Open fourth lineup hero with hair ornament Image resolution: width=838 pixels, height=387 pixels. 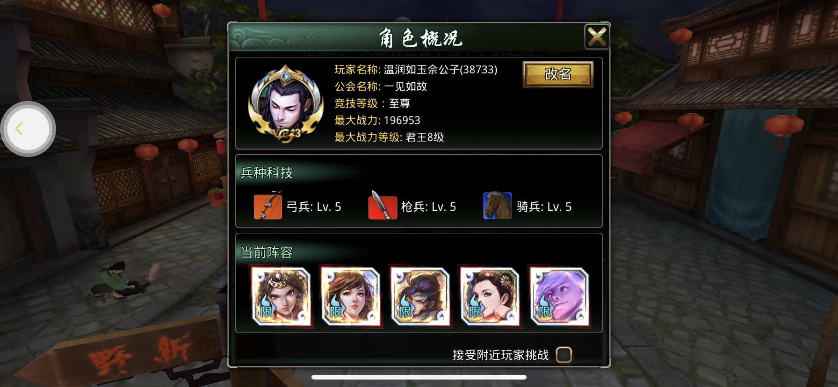tap(490, 296)
